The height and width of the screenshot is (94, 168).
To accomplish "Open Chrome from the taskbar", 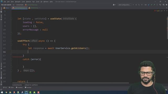I will [6, 92].
